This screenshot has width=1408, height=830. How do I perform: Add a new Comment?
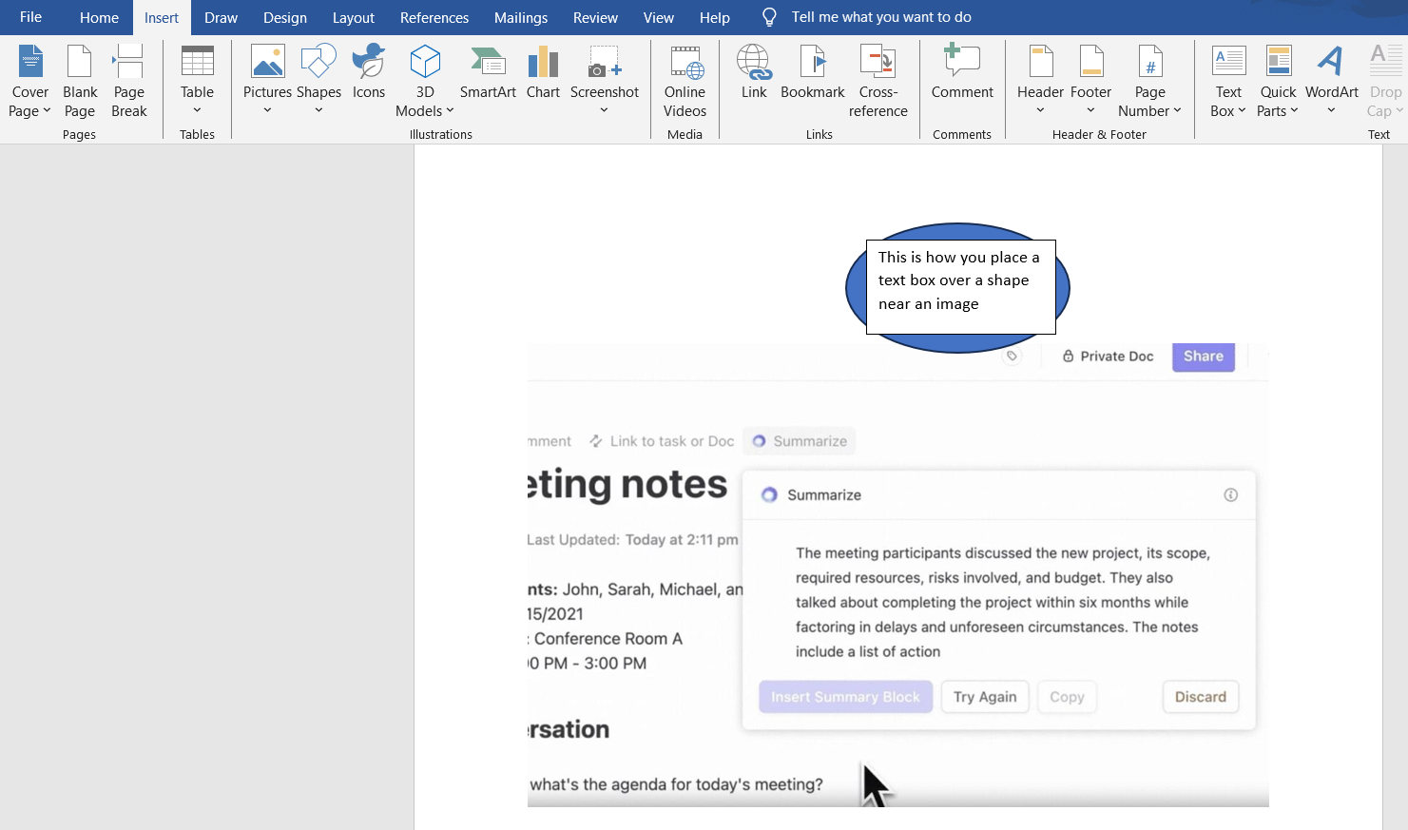pos(962,73)
